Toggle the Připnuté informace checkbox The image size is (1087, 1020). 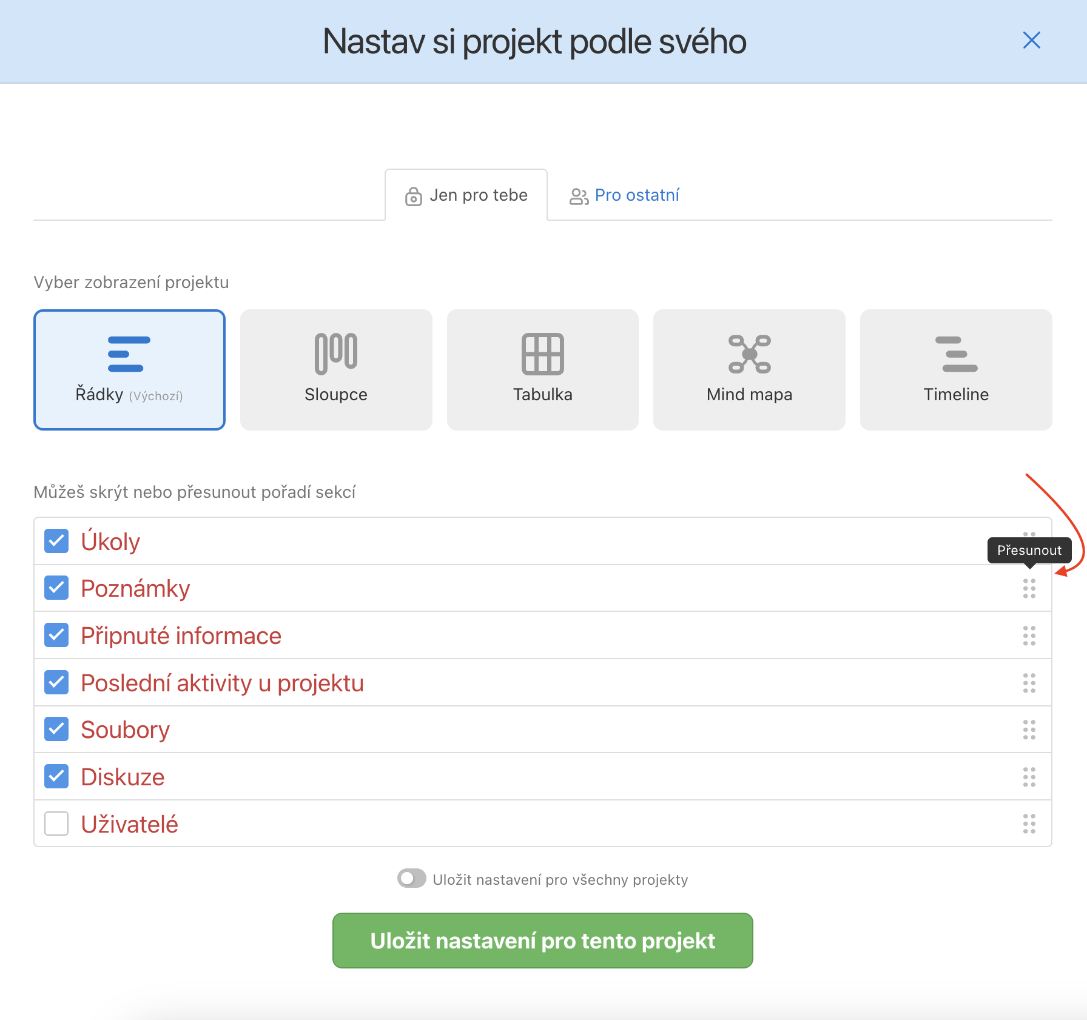[56, 636]
